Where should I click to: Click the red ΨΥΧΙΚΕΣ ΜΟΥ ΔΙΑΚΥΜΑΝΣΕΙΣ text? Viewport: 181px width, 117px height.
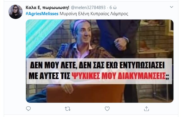click(119, 76)
